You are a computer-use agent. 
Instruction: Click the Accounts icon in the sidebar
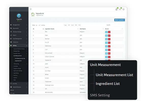pyautogui.click(x=11, y=83)
